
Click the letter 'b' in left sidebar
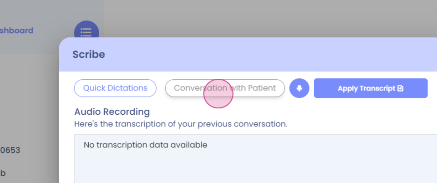pyautogui.click(x=3, y=173)
